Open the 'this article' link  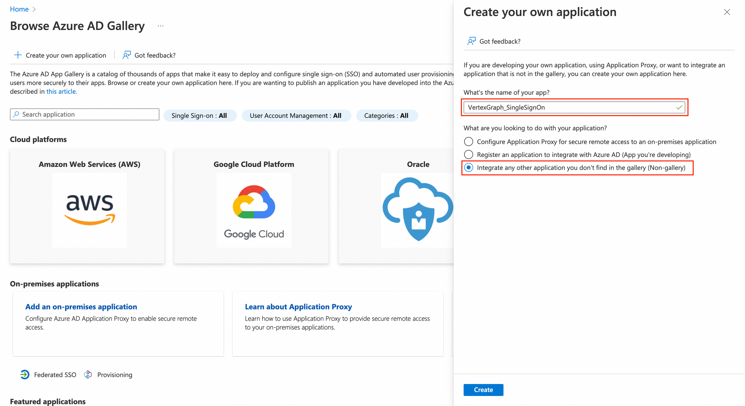(x=61, y=91)
